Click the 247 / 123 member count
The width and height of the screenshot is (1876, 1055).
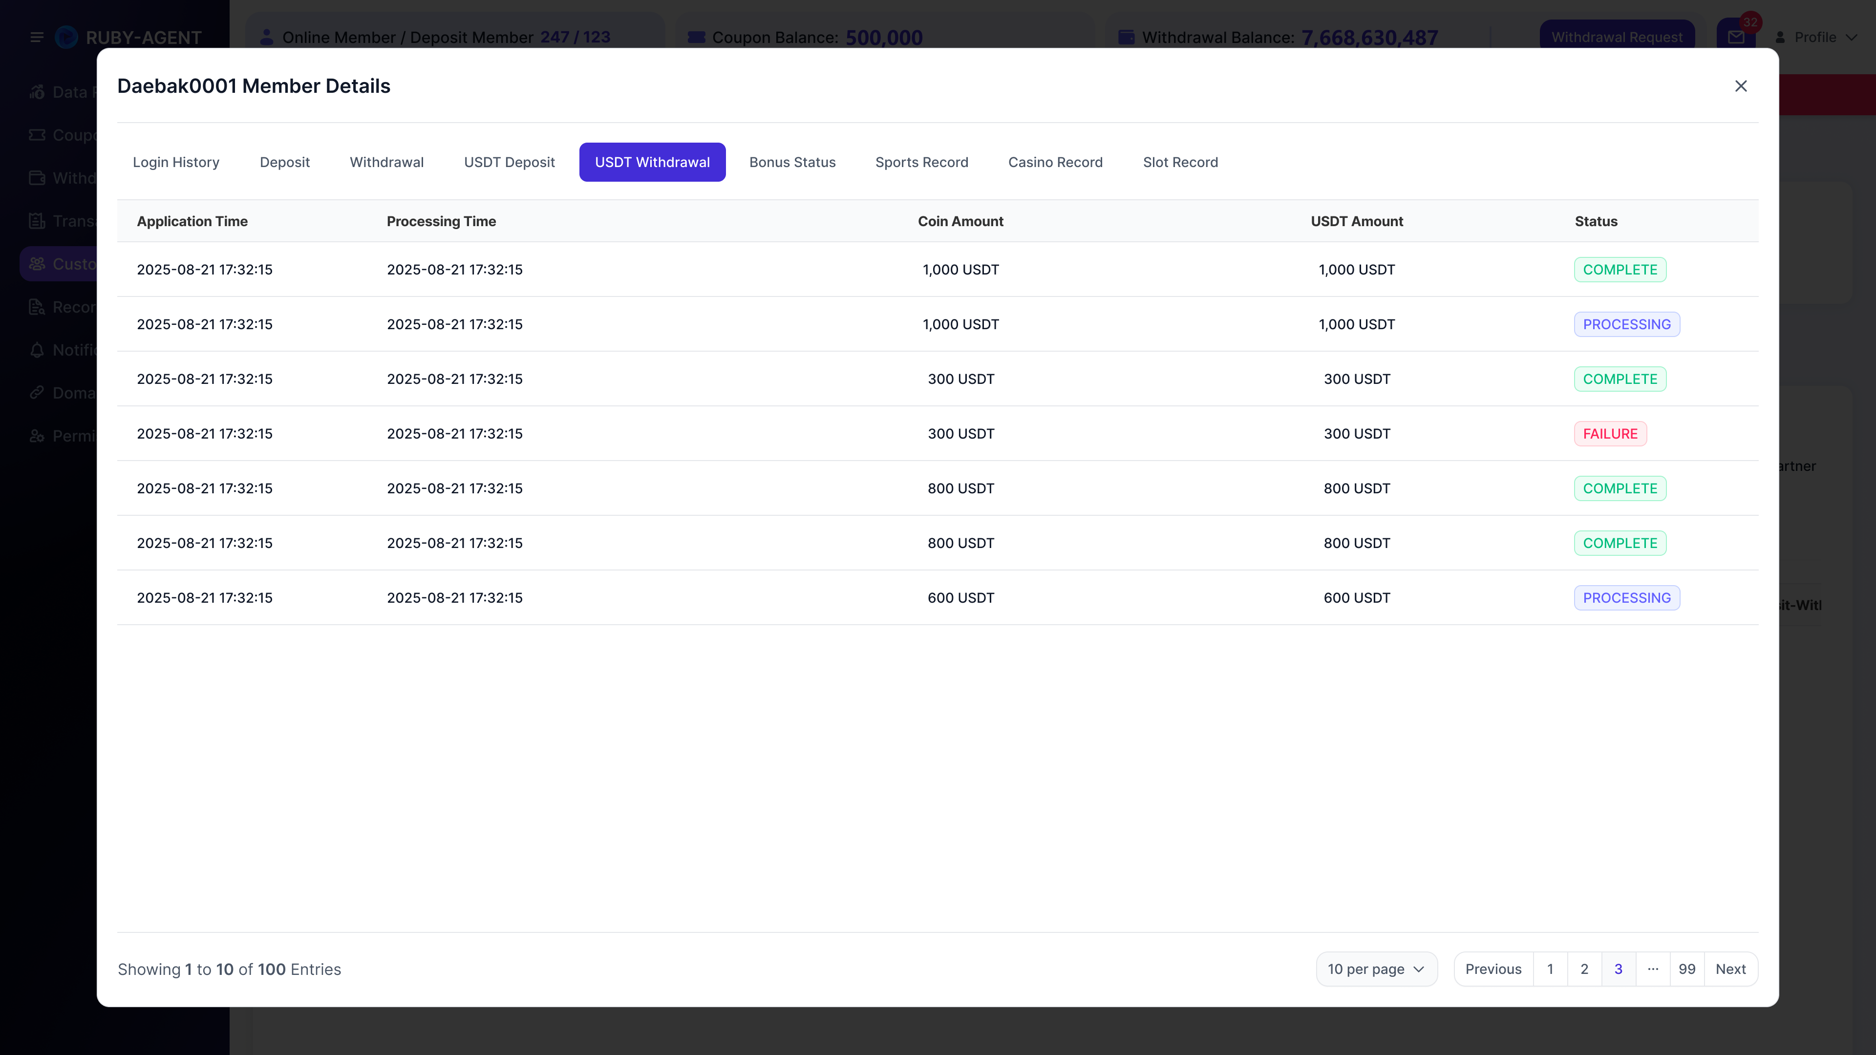(x=575, y=37)
